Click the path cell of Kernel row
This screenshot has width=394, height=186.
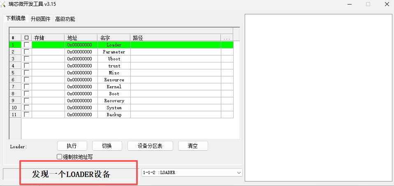coord(176,87)
